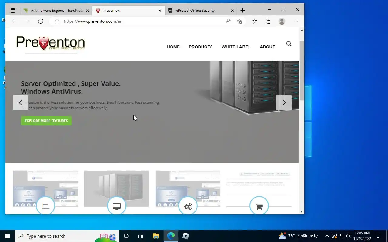
Task: Refresh the page in Edge
Action: pos(41,21)
